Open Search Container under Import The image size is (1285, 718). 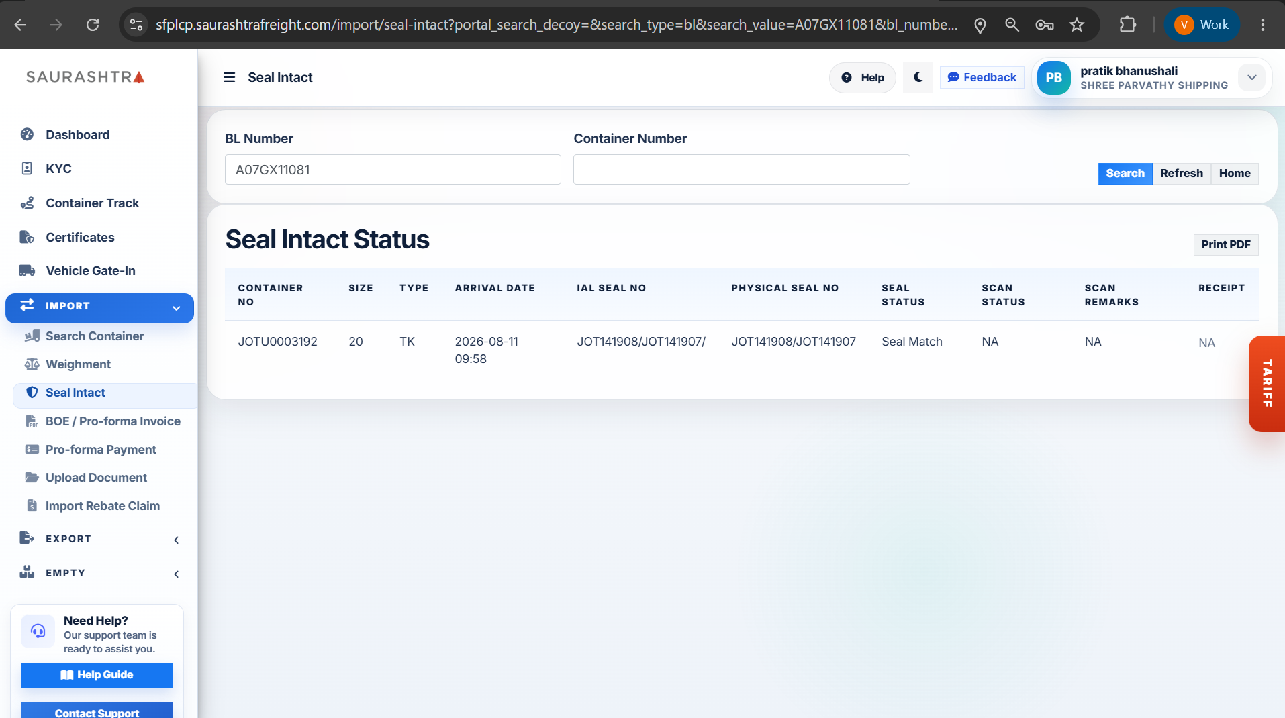(x=94, y=336)
